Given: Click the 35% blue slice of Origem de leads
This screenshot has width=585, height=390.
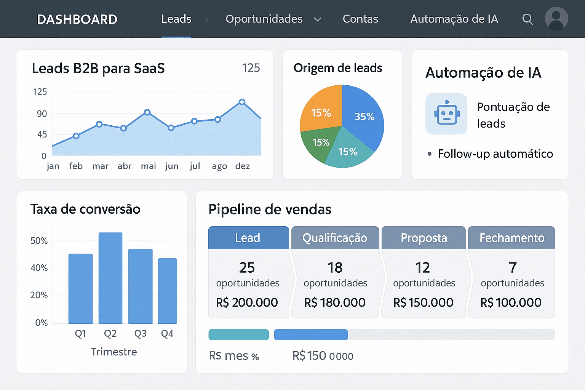Looking at the screenshot, I should (364, 117).
